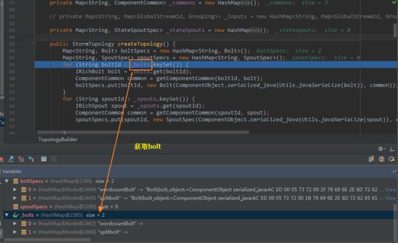Click the icon of boltSpecs entry 1 splitbolt
This screenshot has height=243, width=398.
pyautogui.click(x=24, y=198)
